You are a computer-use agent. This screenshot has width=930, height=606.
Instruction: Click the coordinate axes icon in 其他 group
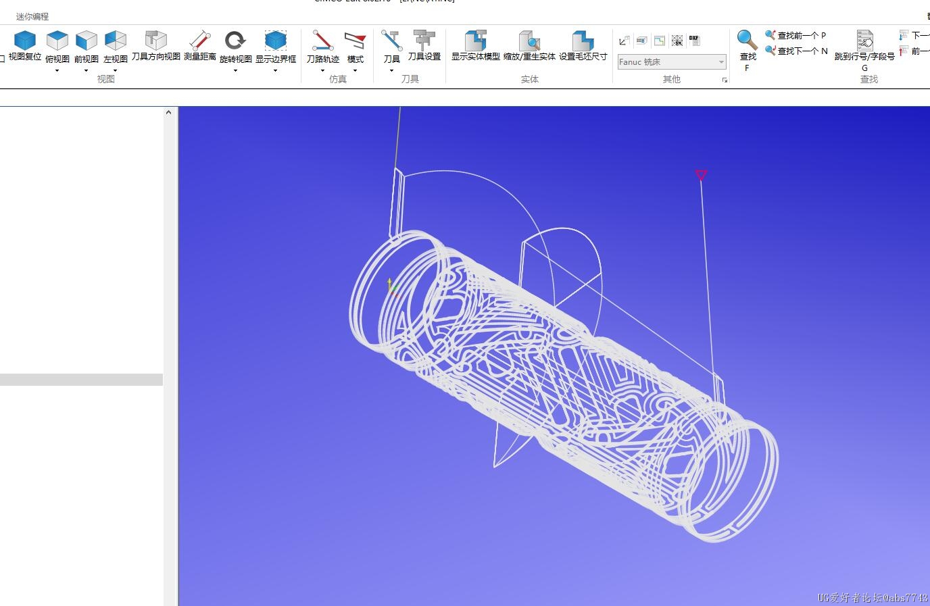point(625,41)
